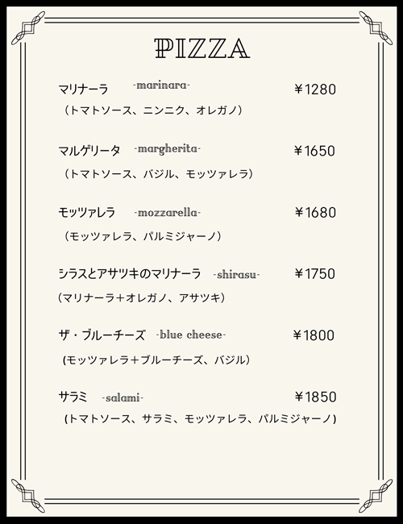Click the -shirasu- English label
403x524 pixels.
pyautogui.click(x=237, y=275)
